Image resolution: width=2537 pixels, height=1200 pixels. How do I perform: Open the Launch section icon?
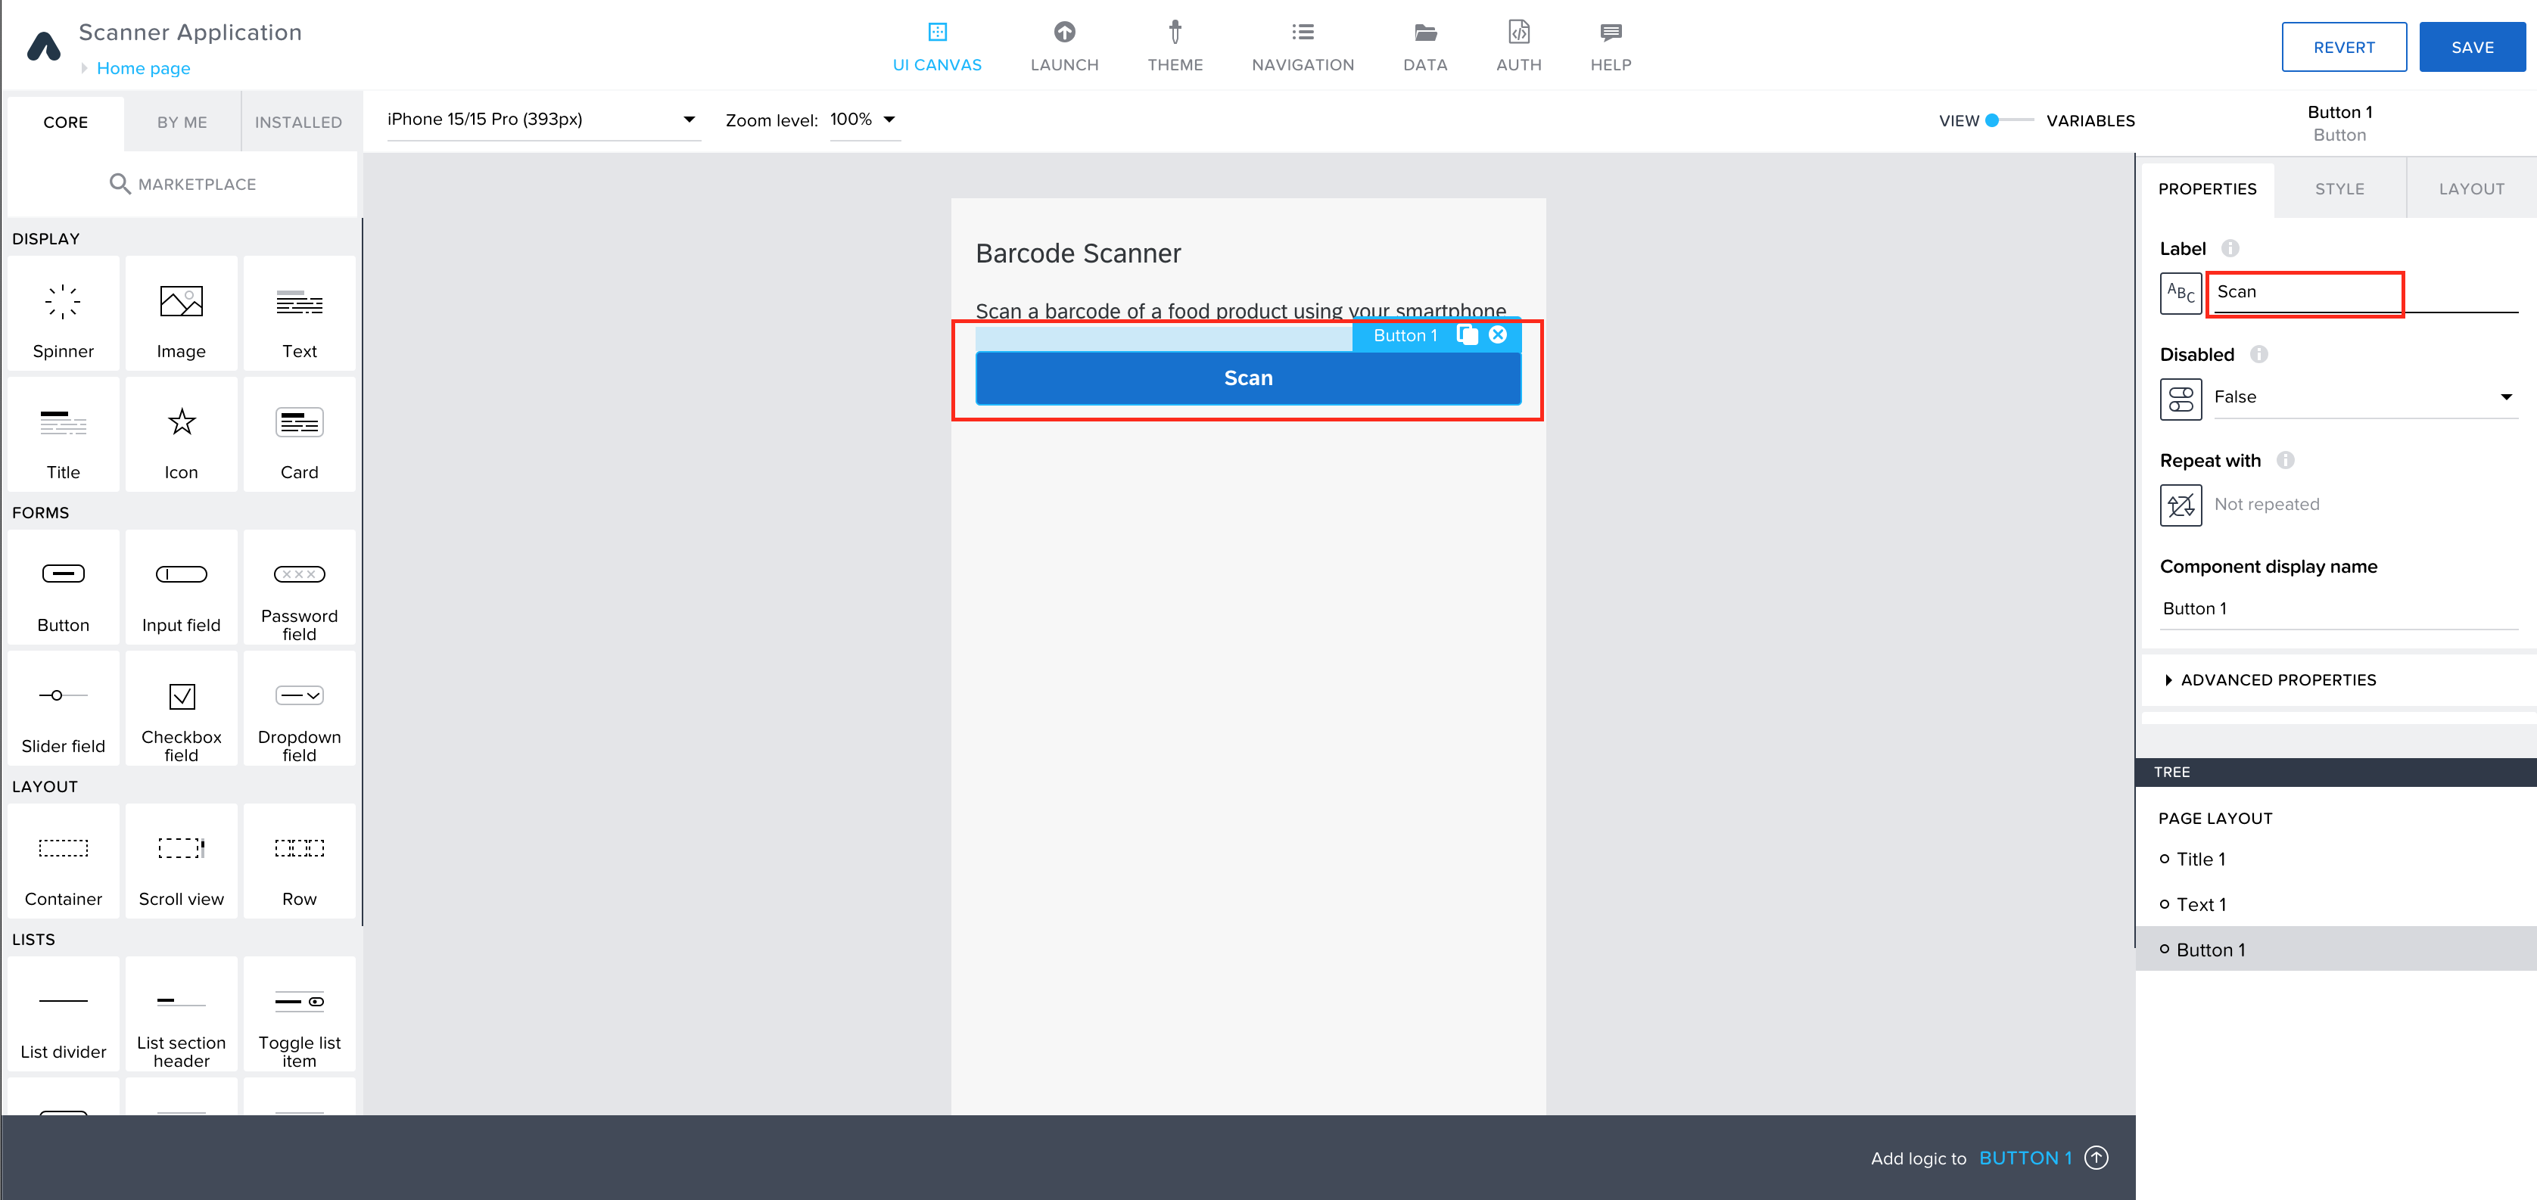coord(1063,33)
